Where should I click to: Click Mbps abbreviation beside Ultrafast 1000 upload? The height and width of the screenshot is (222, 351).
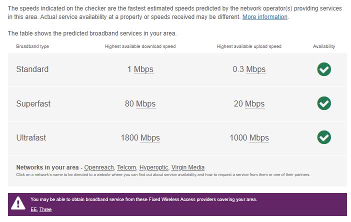259,137
